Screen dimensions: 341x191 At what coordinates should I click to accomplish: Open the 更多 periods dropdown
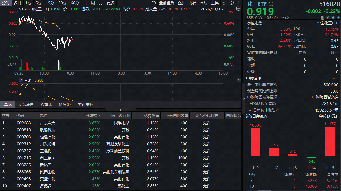(111, 3)
